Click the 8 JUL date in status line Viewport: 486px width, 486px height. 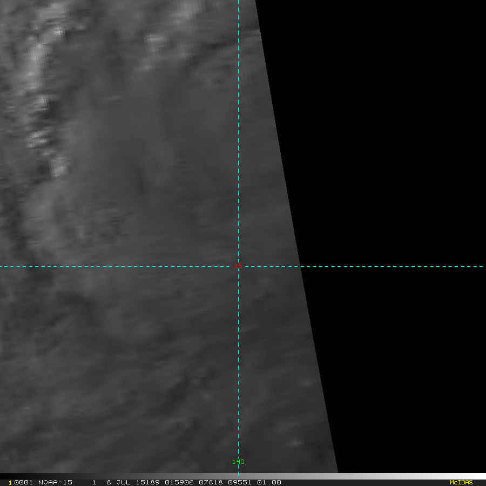(x=118, y=482)
